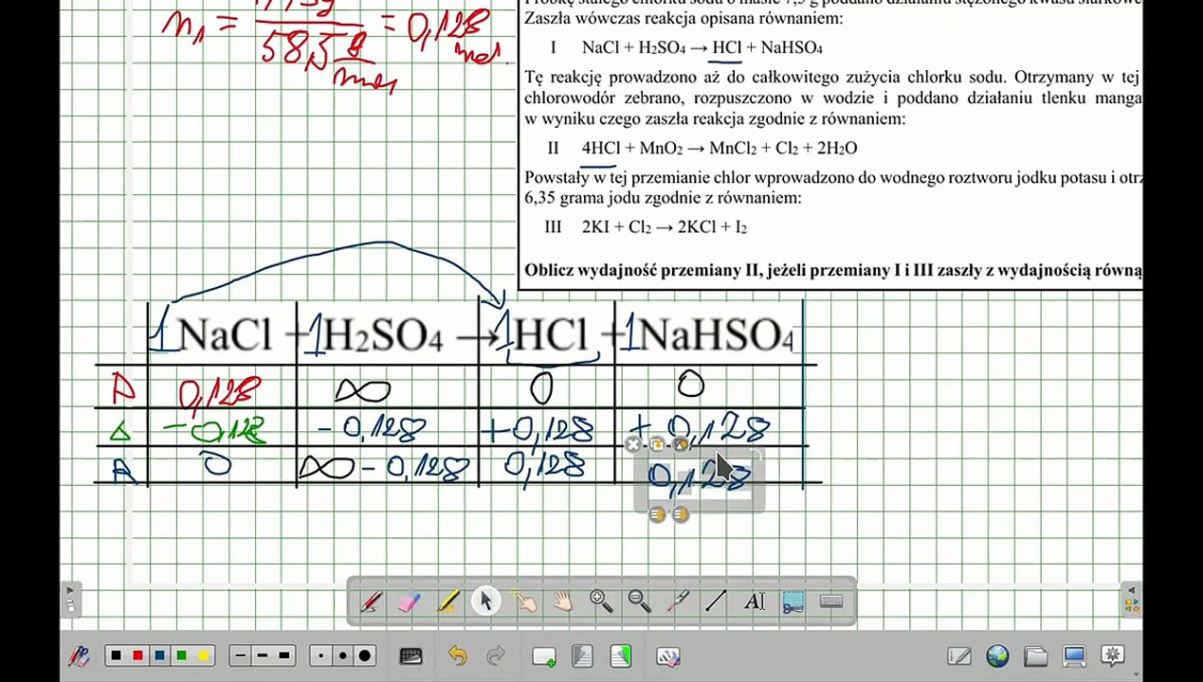Click the Zoom Out magnifier
This screenshot has width=1203, height=682.
click(640, 601)
